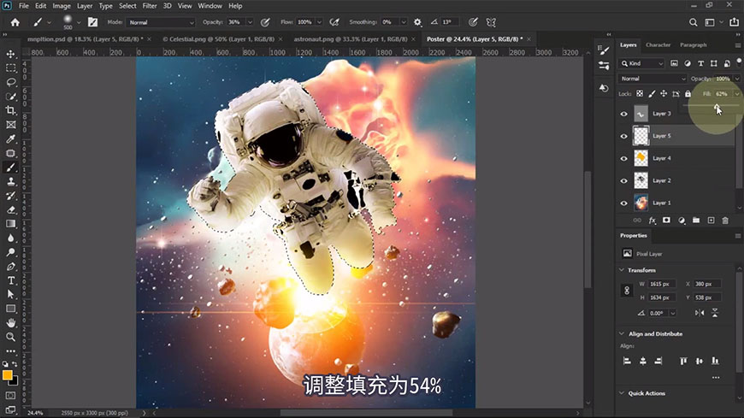744x418 pixels.
Task: Open the Select menu
Action: pos(127,6)
